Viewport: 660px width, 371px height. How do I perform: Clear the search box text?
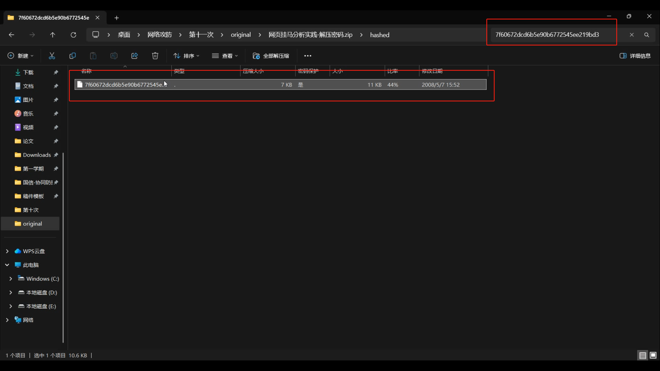click(632, 35)
